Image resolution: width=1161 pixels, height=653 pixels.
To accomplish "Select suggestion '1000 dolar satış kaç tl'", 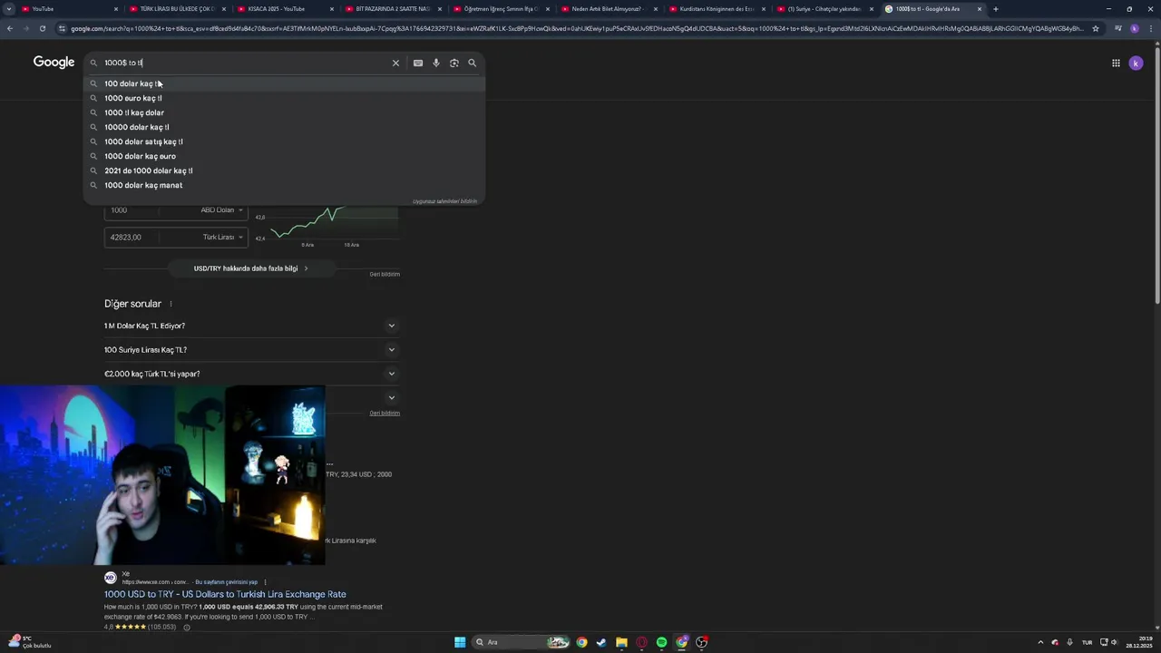I will point(284,141).
